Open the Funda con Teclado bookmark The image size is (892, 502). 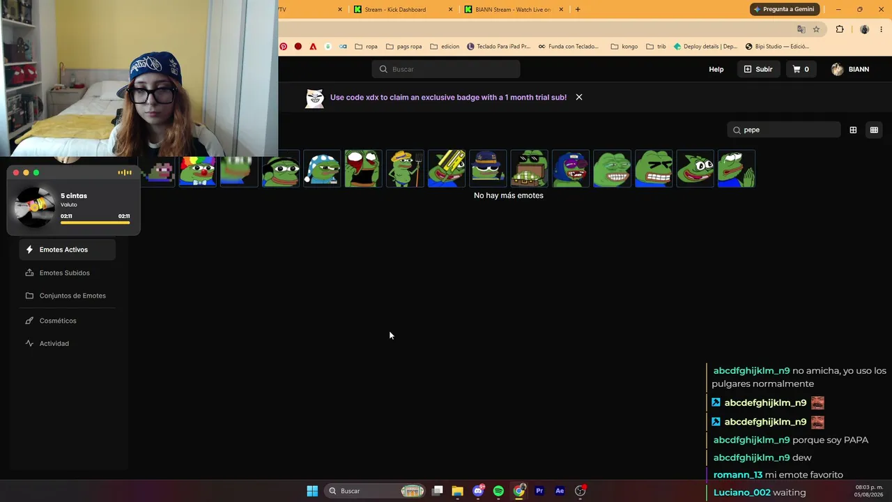568,47
